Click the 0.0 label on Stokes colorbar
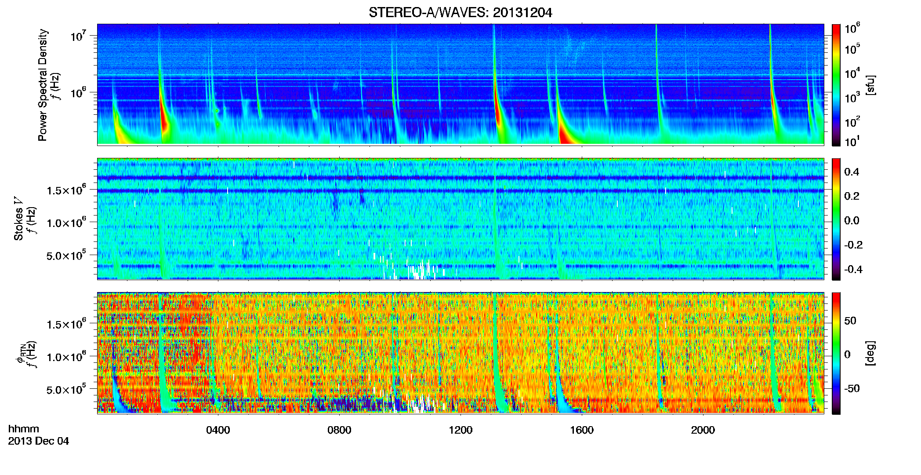The image size is (921, 475). [852, 220]
